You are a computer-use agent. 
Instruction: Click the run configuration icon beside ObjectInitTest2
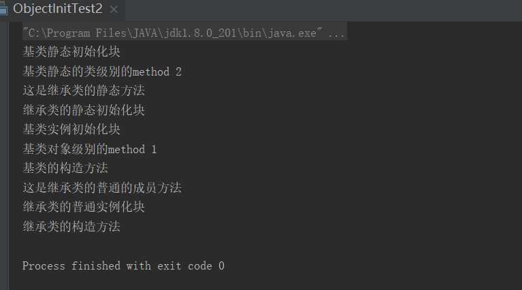tap(3, 10)
